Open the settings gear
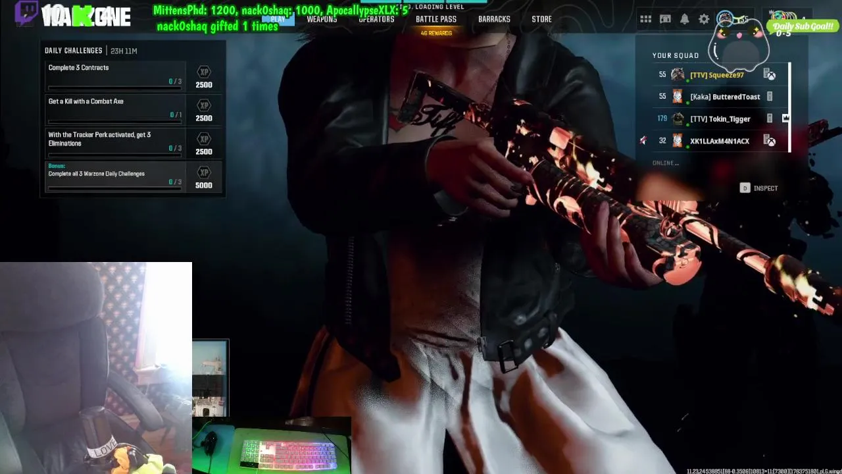 tap(704, 19)
